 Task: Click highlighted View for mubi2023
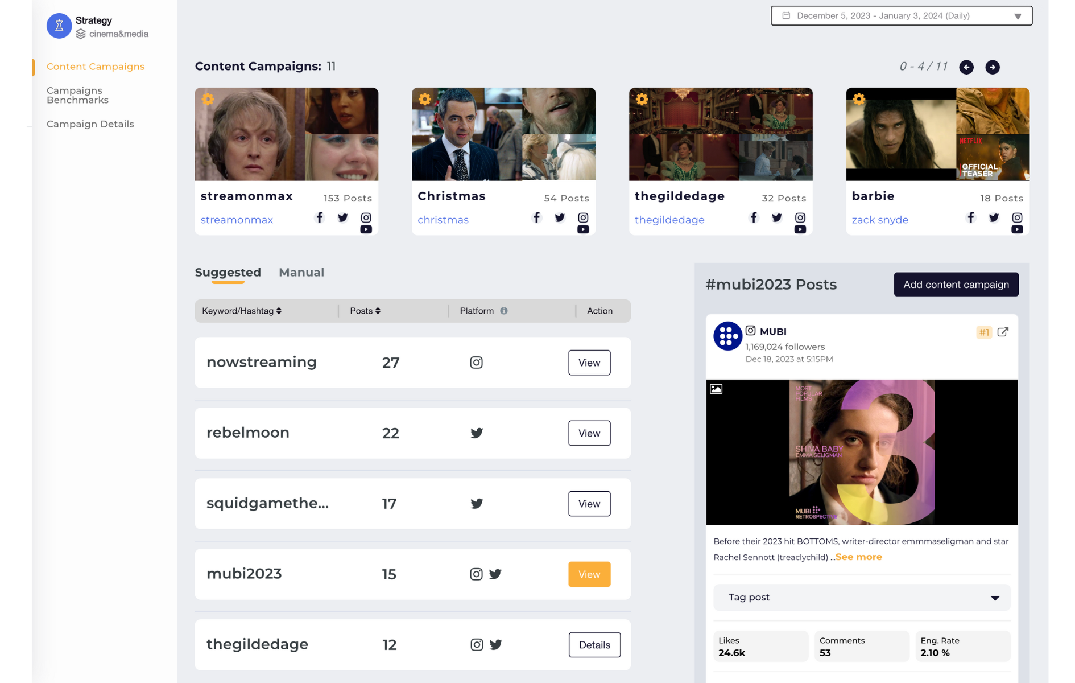(589, 574)
